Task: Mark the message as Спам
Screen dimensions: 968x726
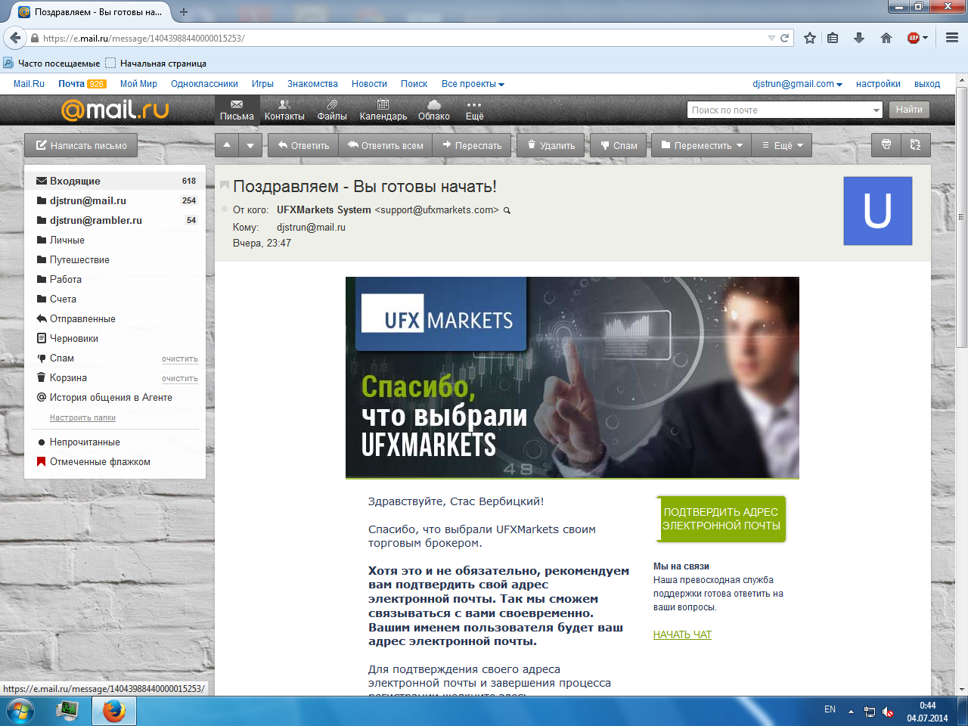Action: pyautogui.click(x=619, y=145)
